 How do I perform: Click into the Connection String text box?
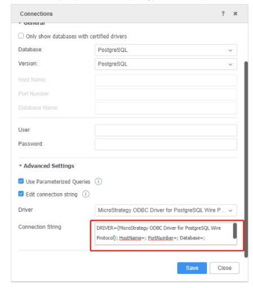point(164,234)
